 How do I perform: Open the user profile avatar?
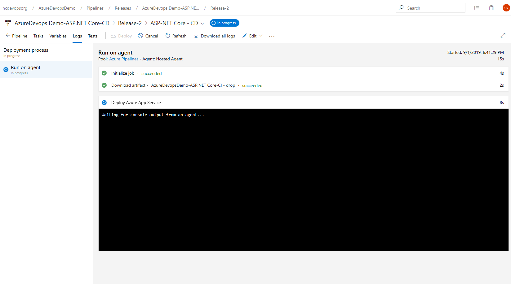click(506, 8)
